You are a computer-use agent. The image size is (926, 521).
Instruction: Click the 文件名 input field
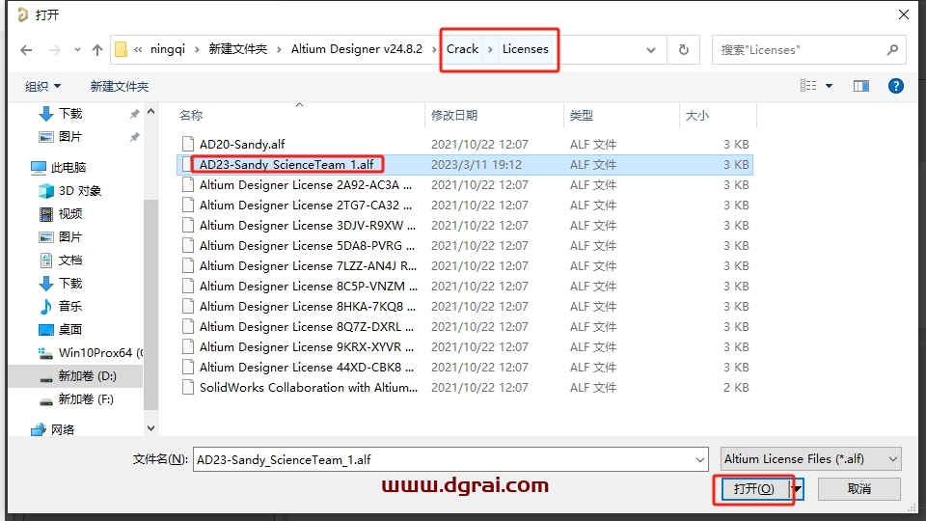[443, 459]
